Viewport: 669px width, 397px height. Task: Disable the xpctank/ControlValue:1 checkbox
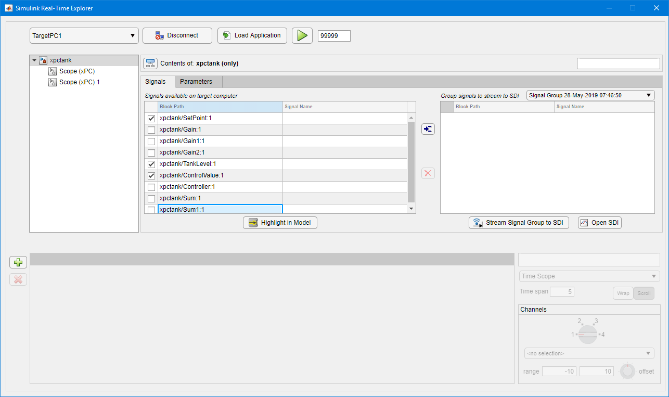click(x=151, y=176)
